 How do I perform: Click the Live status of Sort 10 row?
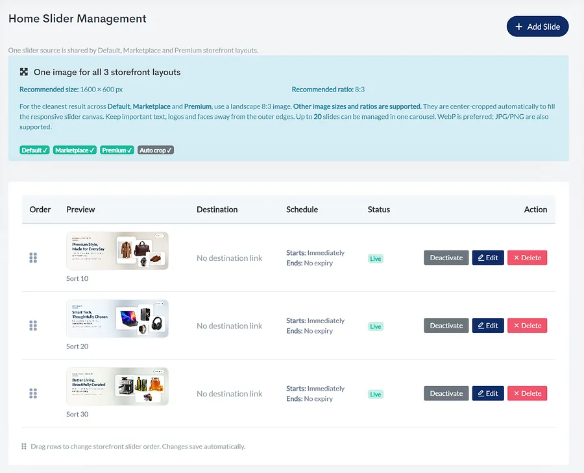376,258
